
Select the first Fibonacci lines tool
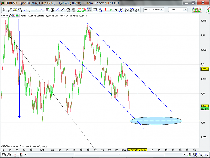(x=127, y=10)
